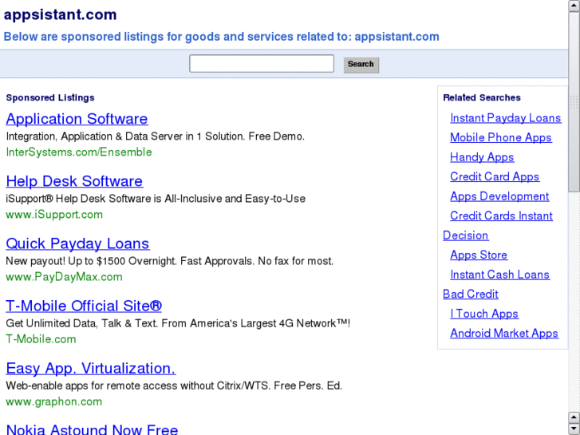The width and height of the screenshot is (580, 435).
Task: Click the search text field
Action: [x=262, y=64]
